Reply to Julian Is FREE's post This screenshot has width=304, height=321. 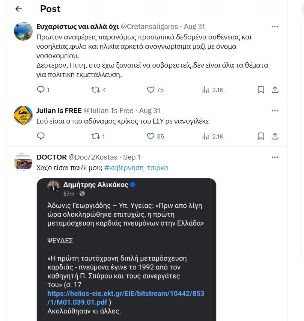(41, 136)
